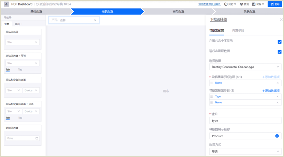Click the 保存 floppy disk icon
284x157 pixels.
[254, 4]
